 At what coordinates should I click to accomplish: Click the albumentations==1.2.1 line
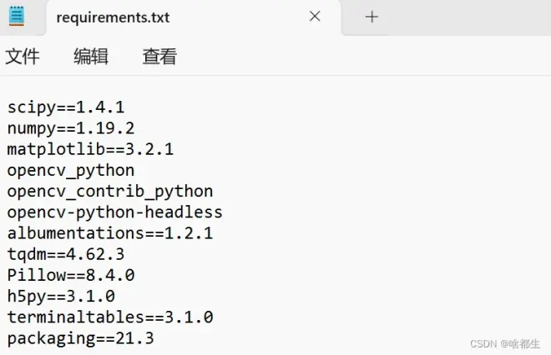click(x=110, y=233)
